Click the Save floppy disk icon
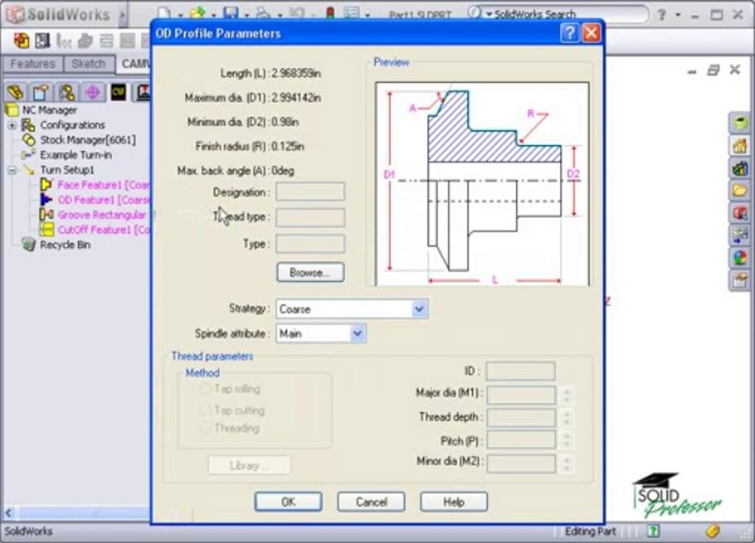755x543 pixels. pos(230,13)
